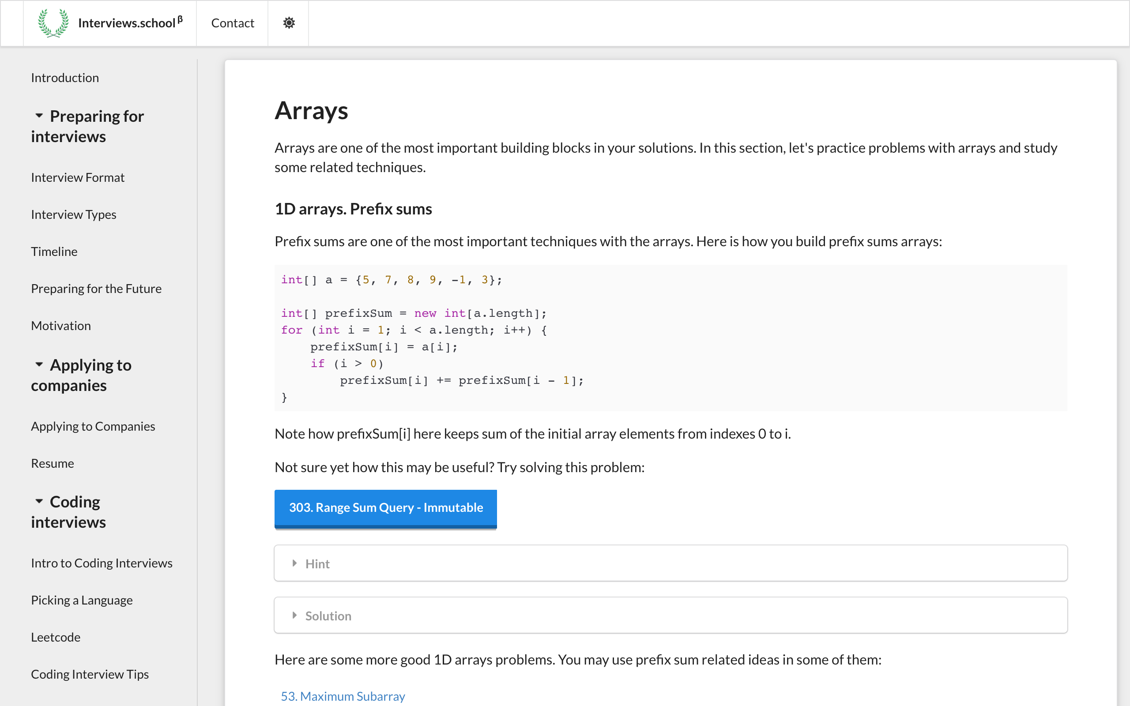Viewport: 1130px width, 706px height.
Task: Expand the Solution disclosure panel
Action: point(328,616)
